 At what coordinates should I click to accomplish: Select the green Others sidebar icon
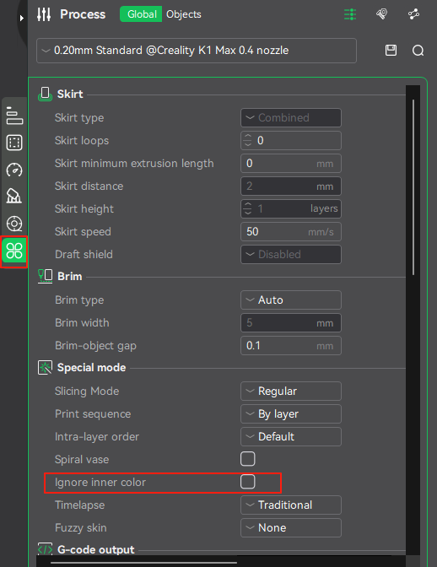click(14, 251)
